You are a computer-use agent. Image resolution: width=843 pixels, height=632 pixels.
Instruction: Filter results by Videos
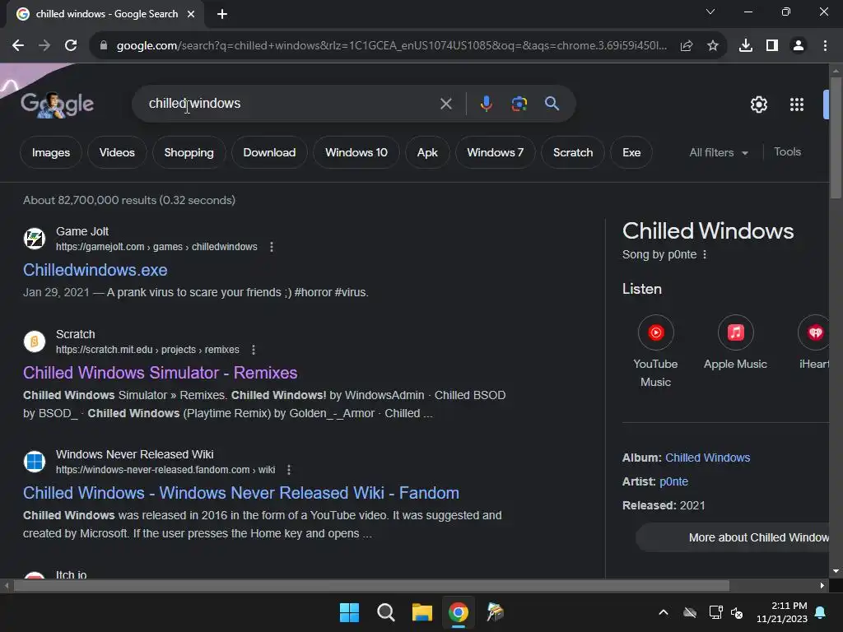(117, 152)
